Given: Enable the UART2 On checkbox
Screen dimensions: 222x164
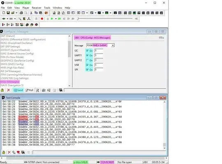Looking at the screenshot, I should point(87,60).
